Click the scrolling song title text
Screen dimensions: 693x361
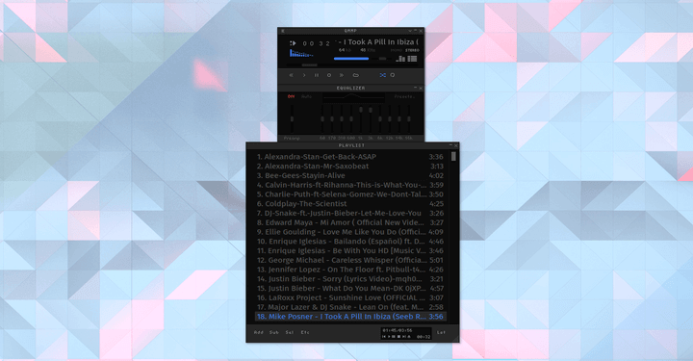(x=376, y=42)
